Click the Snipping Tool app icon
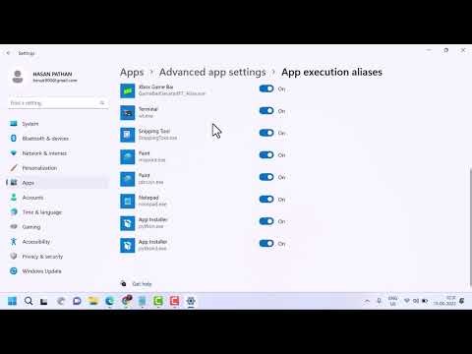472x354 pixels. (x=127, y=135)
